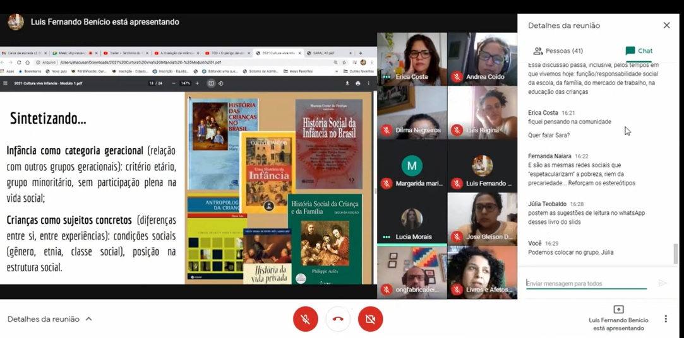The image size is (684, 338).
Task: Select Erica Costa's video tile
Action: [x=412, y=59]
